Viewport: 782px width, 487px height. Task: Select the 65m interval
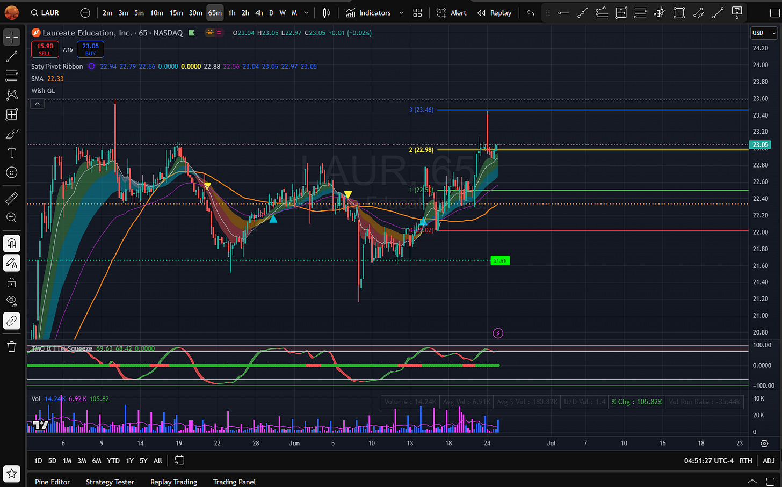point(215,13)
